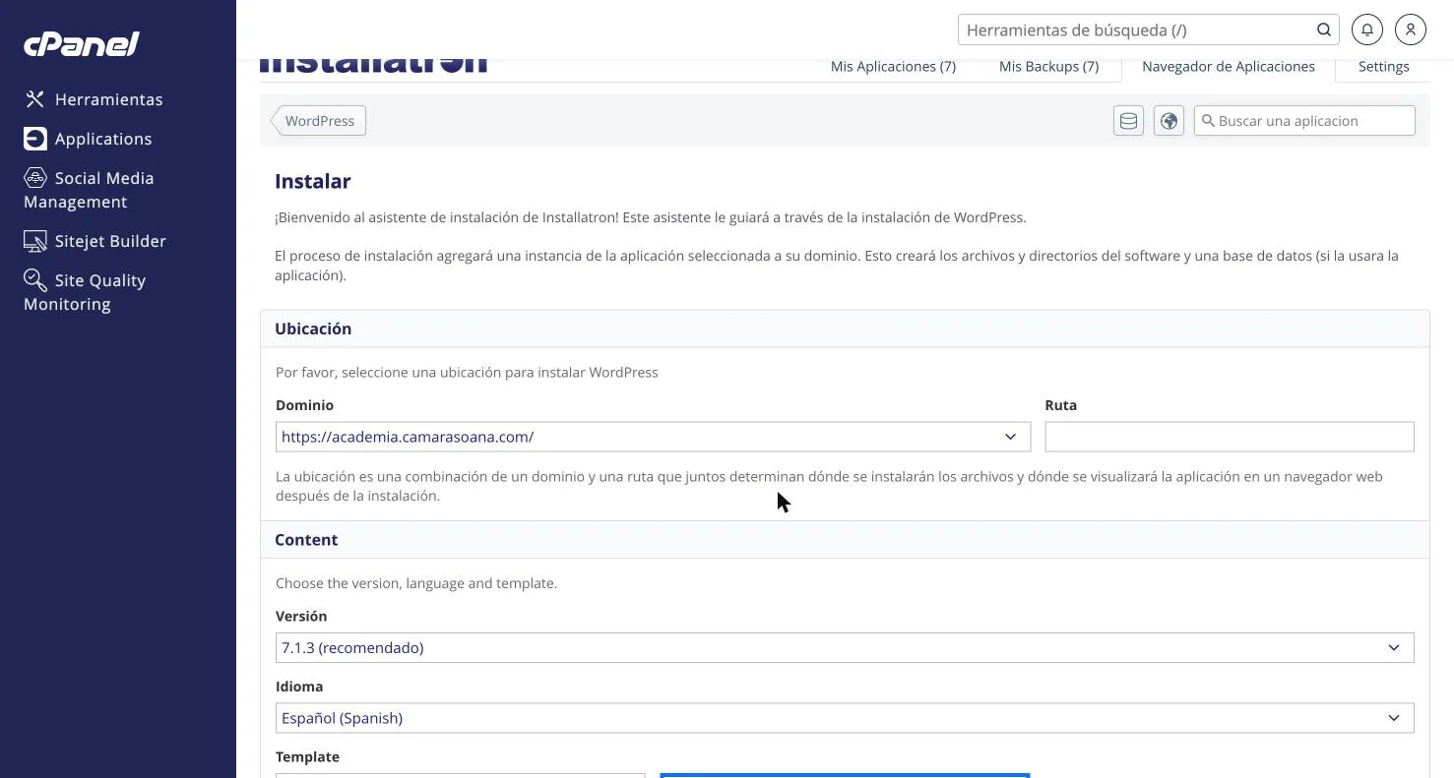1454x778 pixels.
Task: Open the notifications bell
Action: point(1367,30)
